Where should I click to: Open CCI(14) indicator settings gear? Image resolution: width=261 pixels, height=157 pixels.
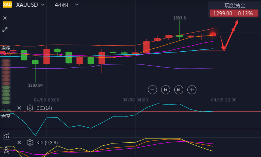coord(30,108)
